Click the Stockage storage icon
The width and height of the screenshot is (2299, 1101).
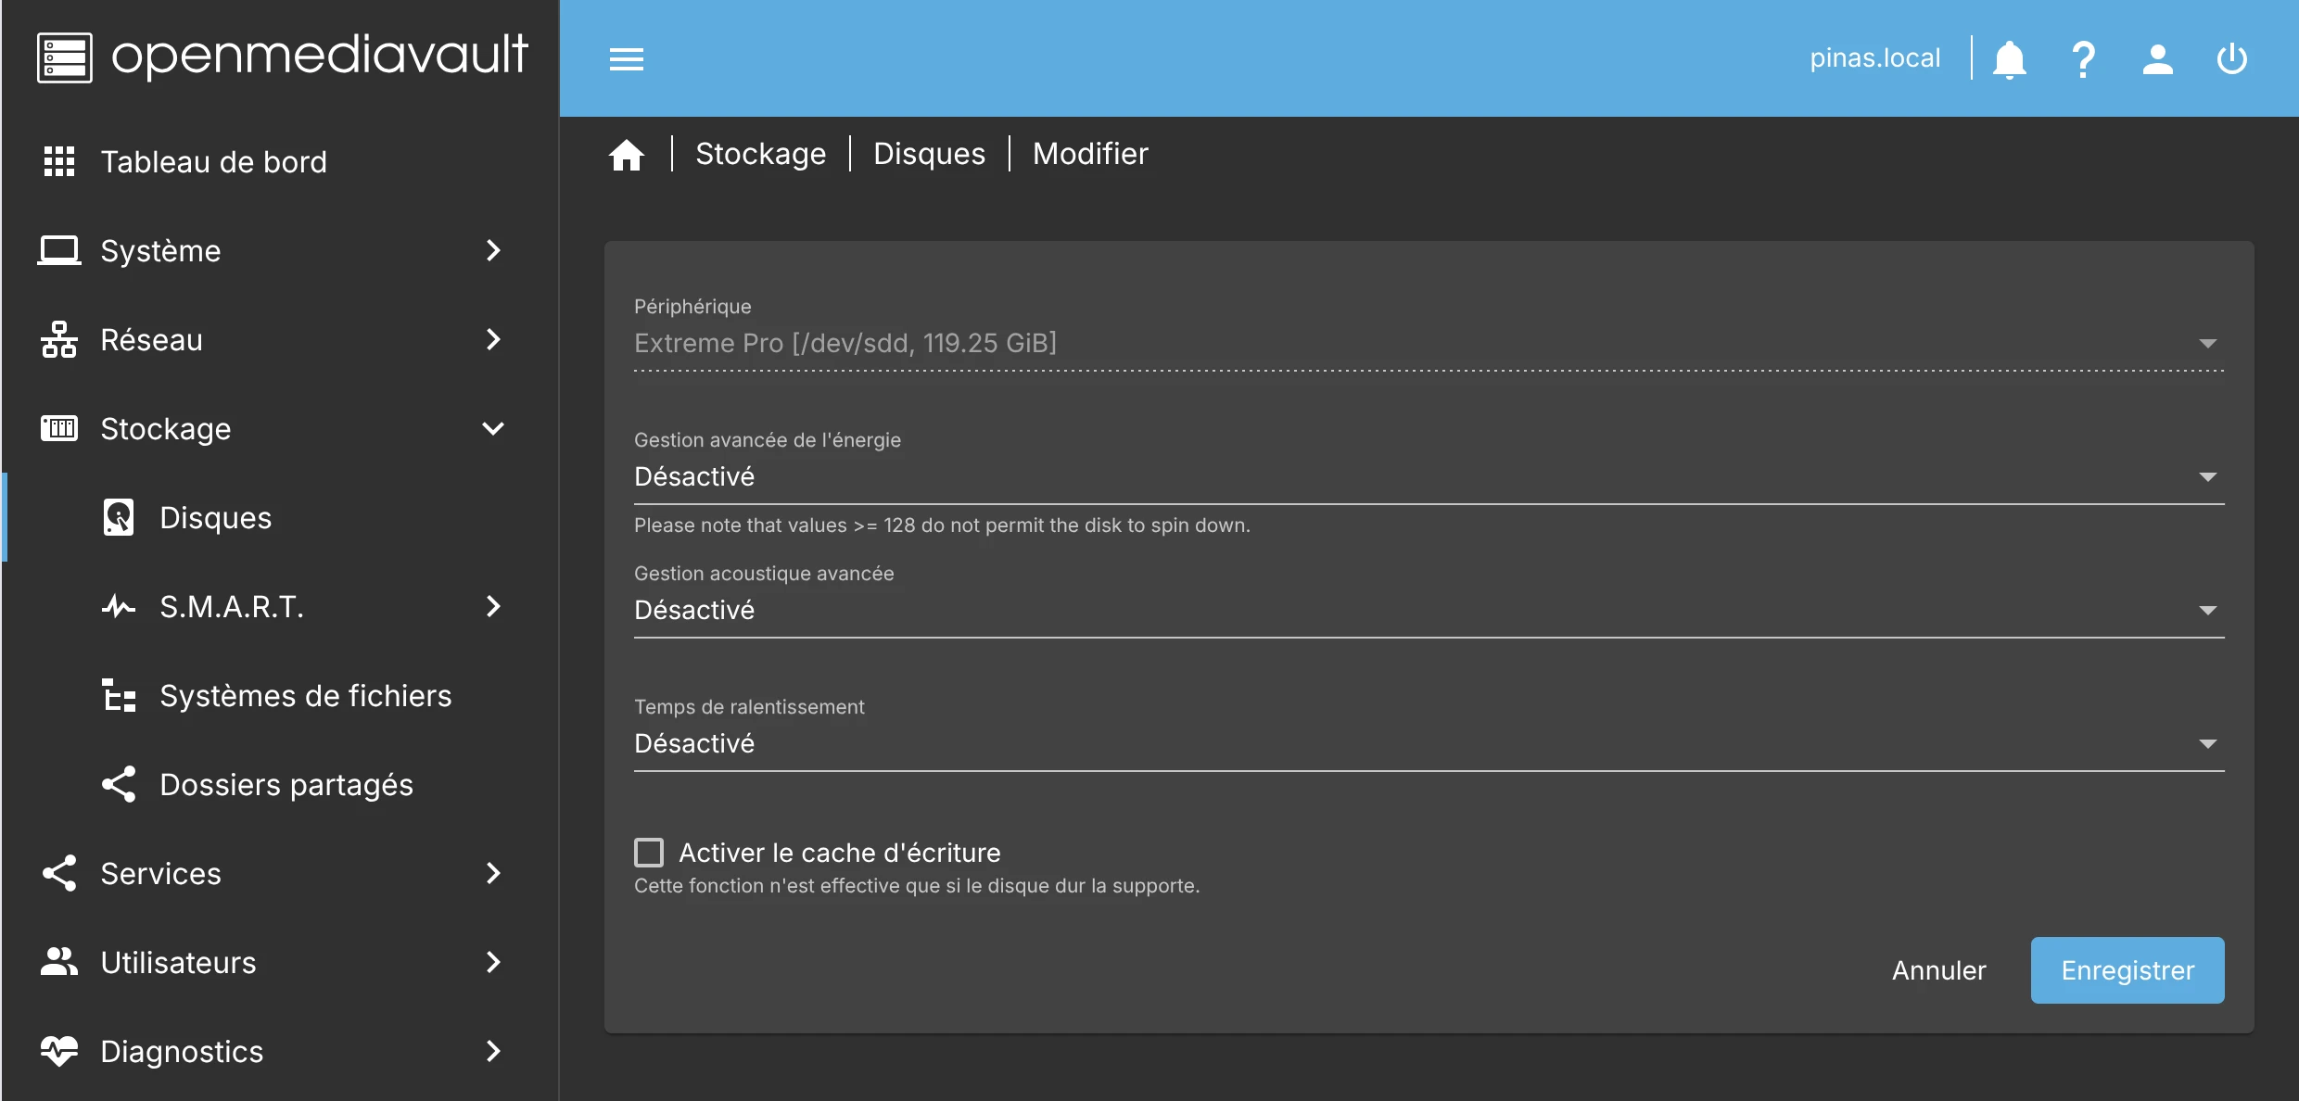(59, 428)
